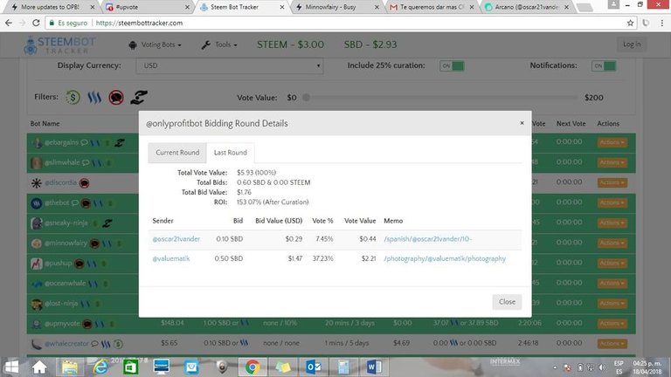Click the @whalecreator bot name
The height and width of the screenshot is (377, 671).
66,343
